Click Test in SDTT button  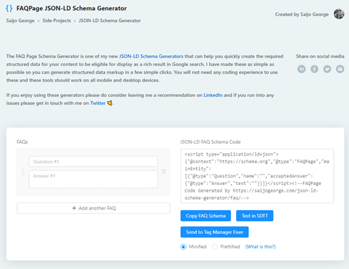coord(254,216)
